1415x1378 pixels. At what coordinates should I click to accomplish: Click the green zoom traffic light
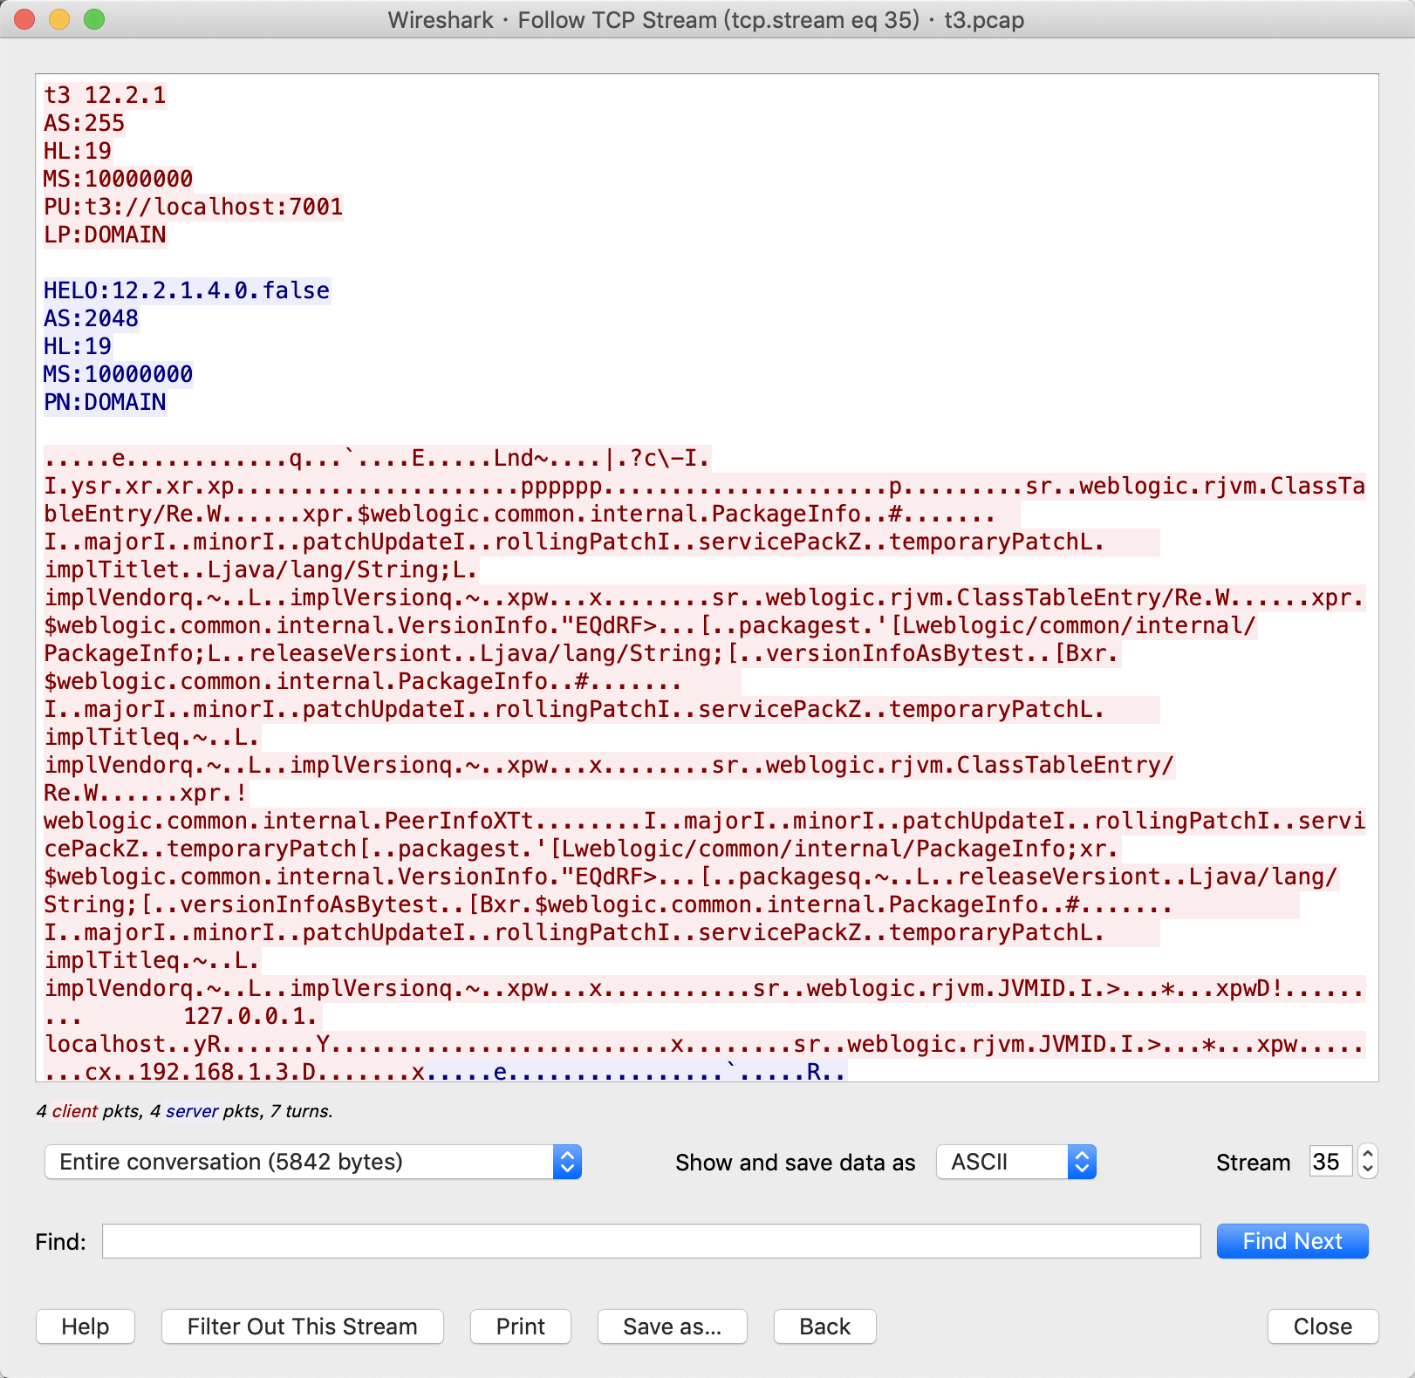(x=92, y=19)
